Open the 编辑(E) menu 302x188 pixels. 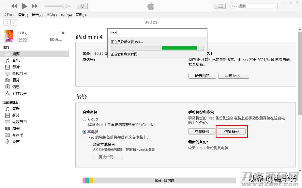tap(23, 15)
